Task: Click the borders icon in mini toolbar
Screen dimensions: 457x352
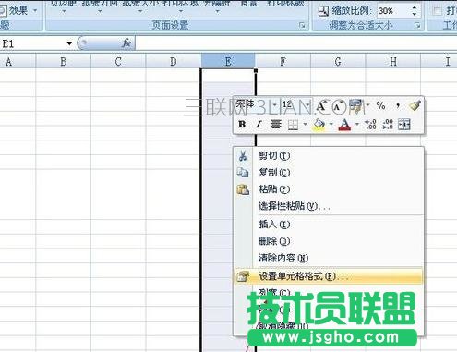Action: (293, 125)
